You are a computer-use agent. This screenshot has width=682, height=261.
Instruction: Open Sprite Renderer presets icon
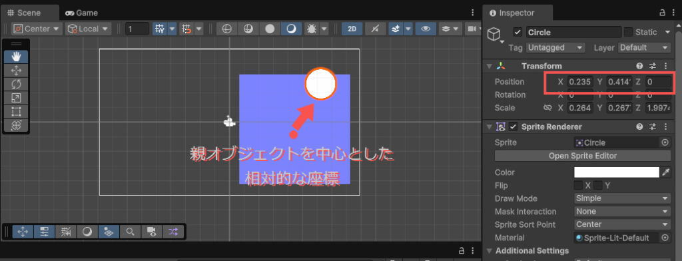pos(653,127)
